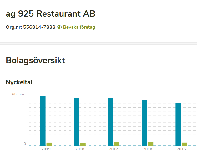Image resolution: width=197 pixels, height=160 pixels.
Task: Click the 2019 axis label
Action: click(x=46, y=149)
